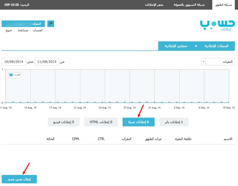Open the مساعدة help link

coord(23,30)
